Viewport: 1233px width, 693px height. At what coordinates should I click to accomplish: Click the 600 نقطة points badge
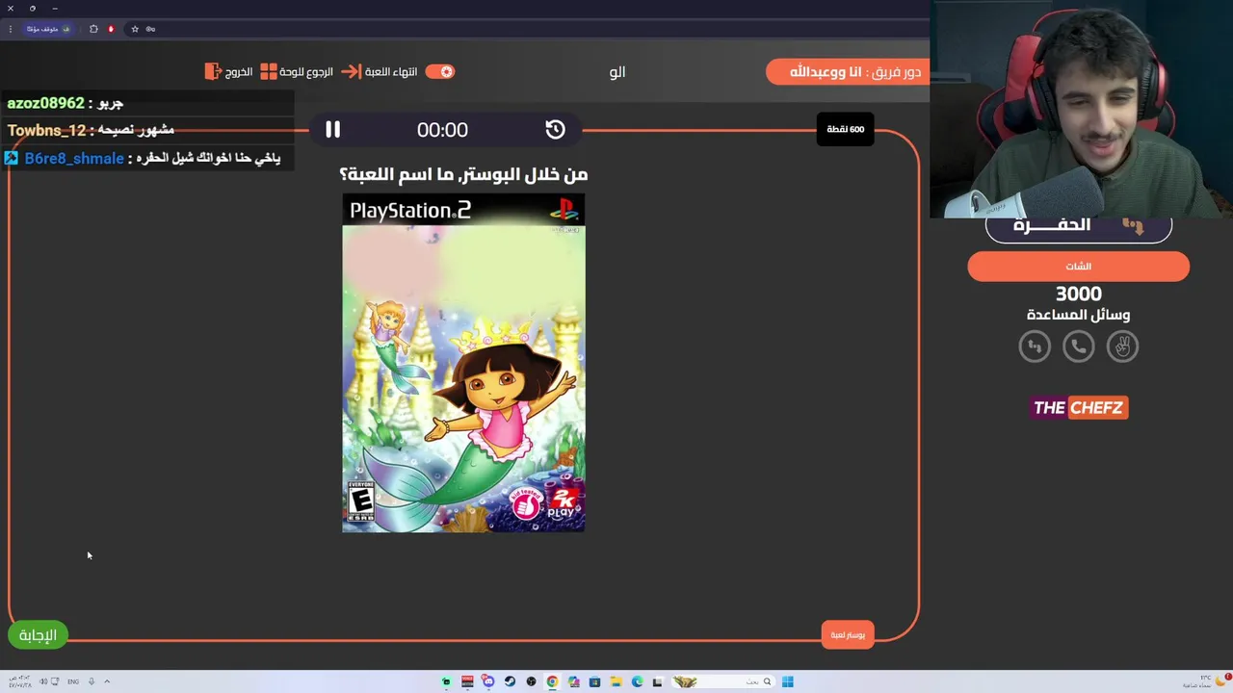[x=845, y=129]
